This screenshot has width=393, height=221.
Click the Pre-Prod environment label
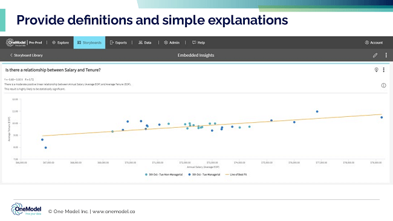pyautogui.click(x=35, y=43)
